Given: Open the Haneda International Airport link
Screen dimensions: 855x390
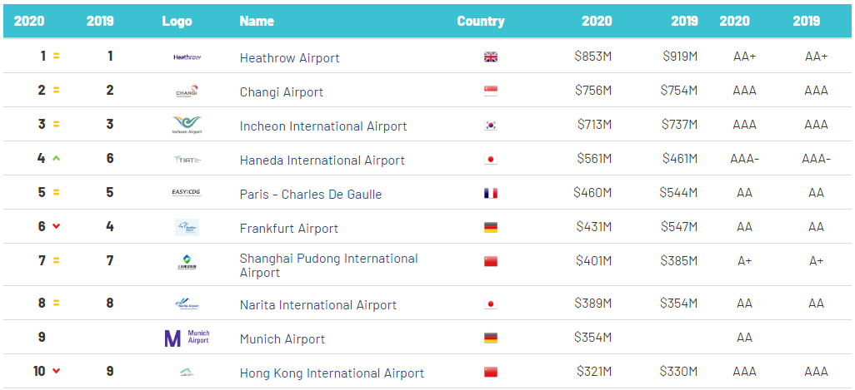Looking at the screenshot, I should coord(322,160).
